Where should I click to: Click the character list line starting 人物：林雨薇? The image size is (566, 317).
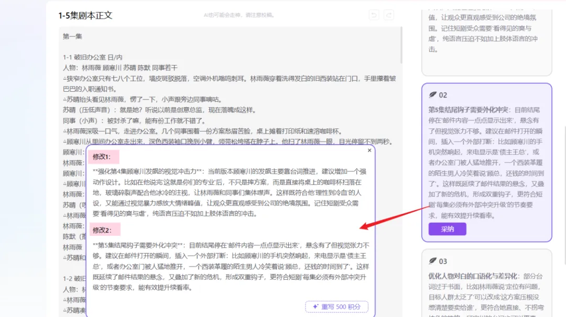click(x=120, y=68)
